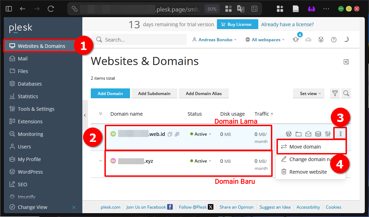This screenshot has height=217, width=369.
Task: Open the Set view dropdown
Action: pyautogui.click(x=308, y=93)
